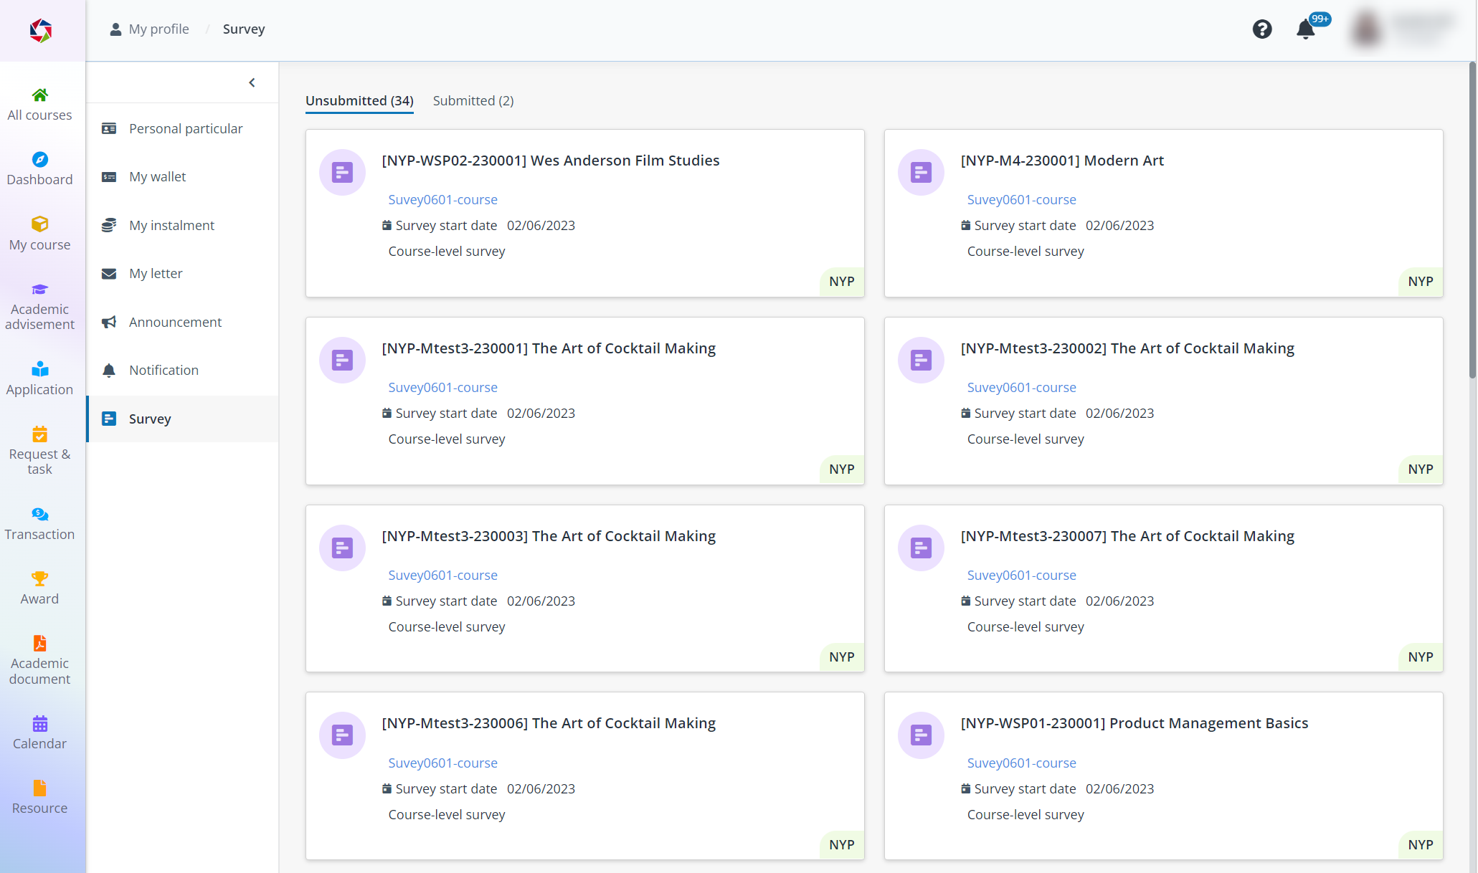Click the My wallet card icon
The height and width of the screenshot is (873, 1478).
[x=109, y=177]
